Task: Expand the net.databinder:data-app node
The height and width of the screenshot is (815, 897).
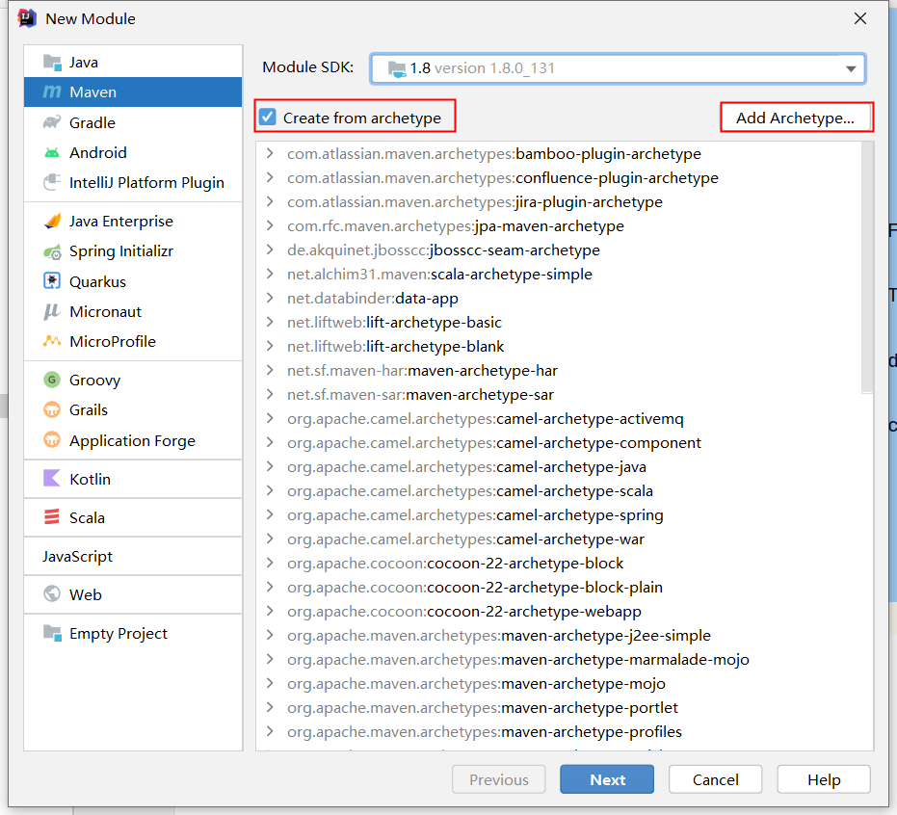Action: [x=270, y=298]
